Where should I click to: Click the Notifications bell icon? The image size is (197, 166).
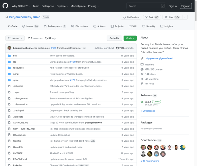(124, 17)
